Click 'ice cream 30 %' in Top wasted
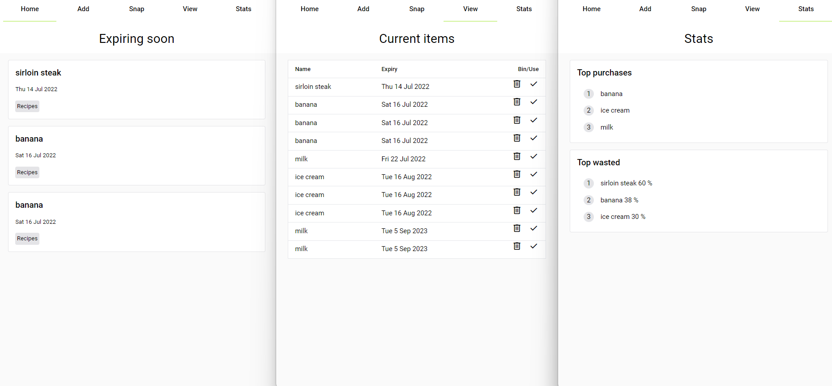The width and height of the screenshot is (832, 386). pos(623,217)
